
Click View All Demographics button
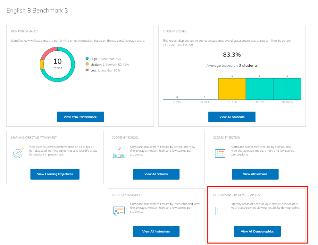[x=257, y=231]
